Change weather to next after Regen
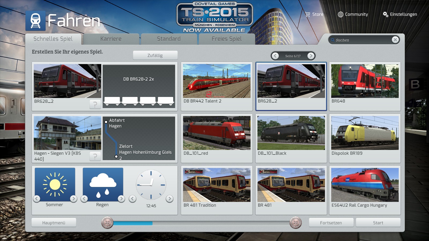This screenshot has height=241, width=429. [121, 199]
